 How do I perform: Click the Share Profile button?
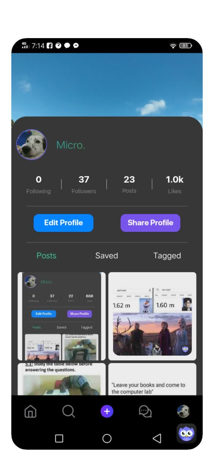(150, 223)
